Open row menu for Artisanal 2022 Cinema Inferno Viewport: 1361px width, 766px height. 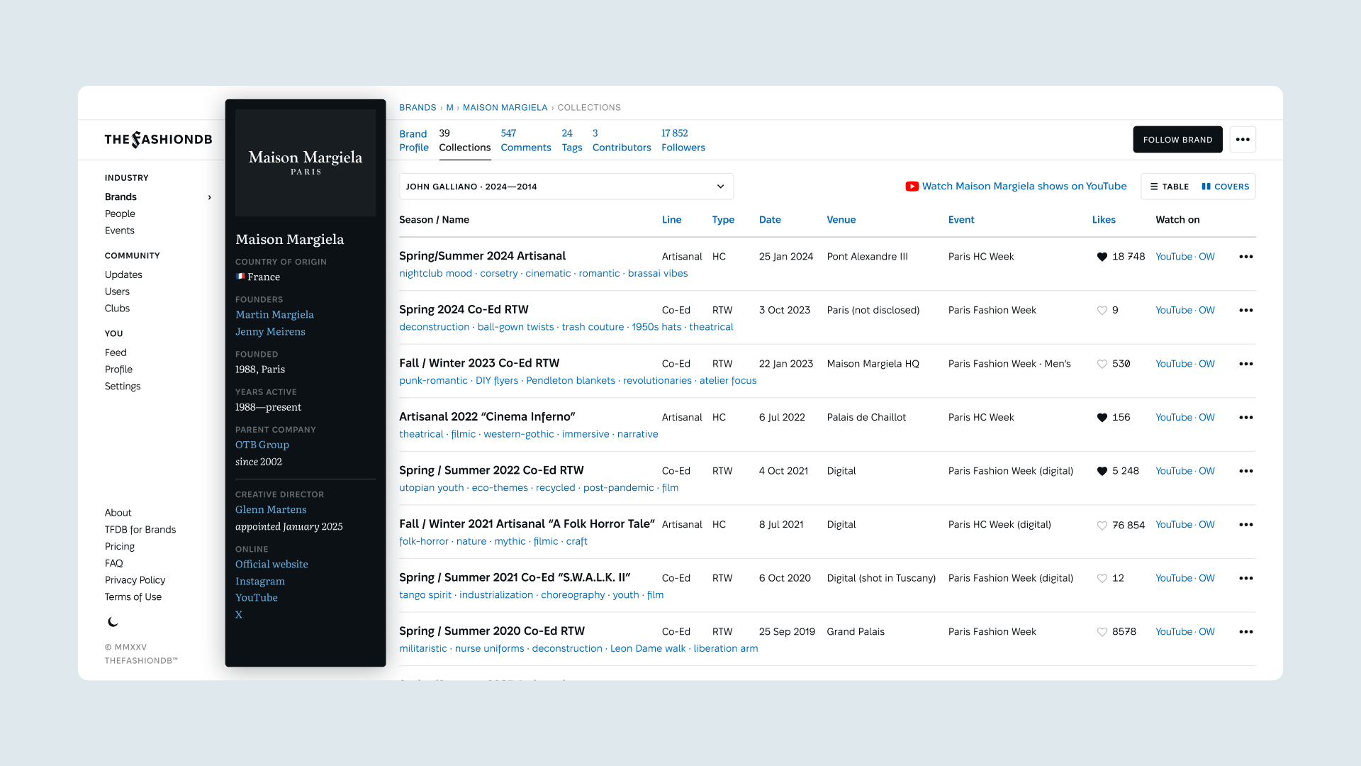tap(1246, 418)
